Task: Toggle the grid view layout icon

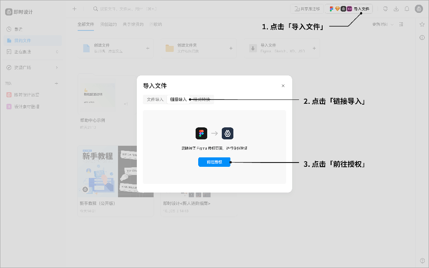Action: tap(401, 24)
